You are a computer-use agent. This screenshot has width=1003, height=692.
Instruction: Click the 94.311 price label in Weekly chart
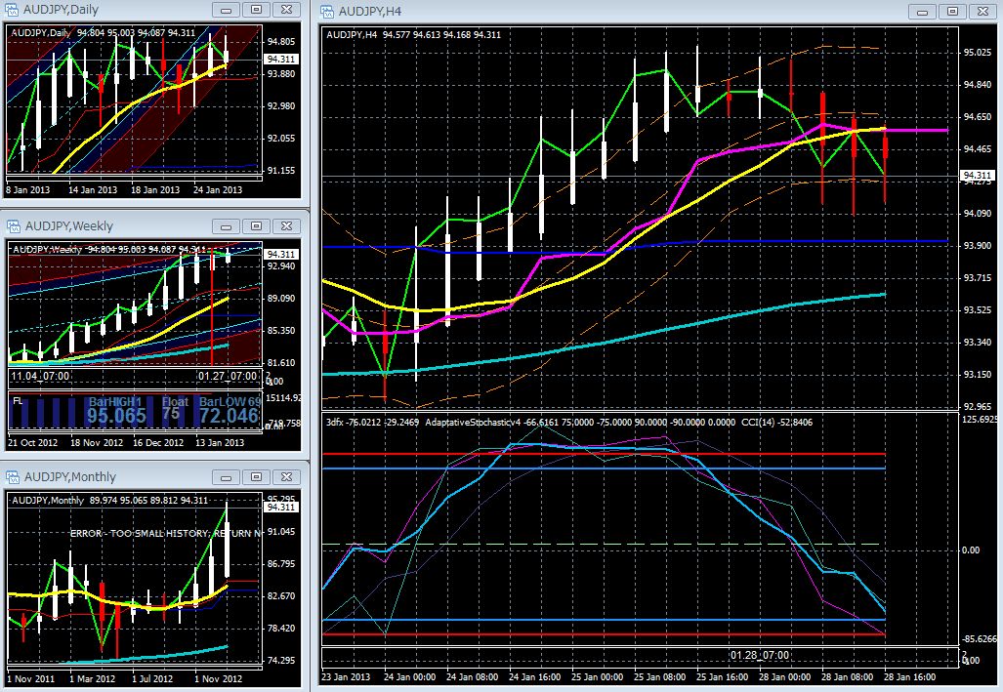click(281, 255)
